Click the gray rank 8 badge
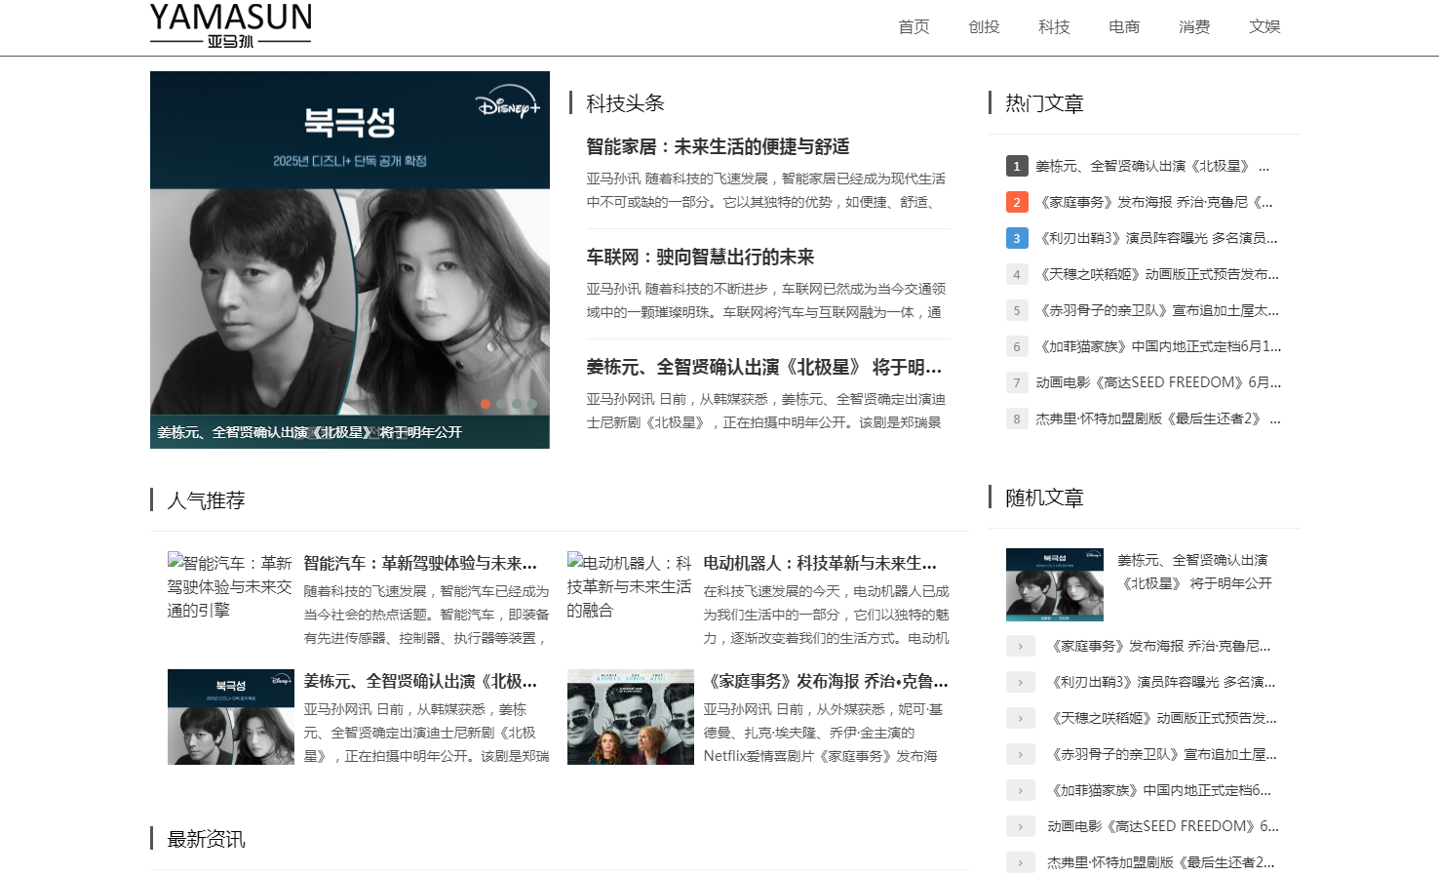 point(1017,418)
